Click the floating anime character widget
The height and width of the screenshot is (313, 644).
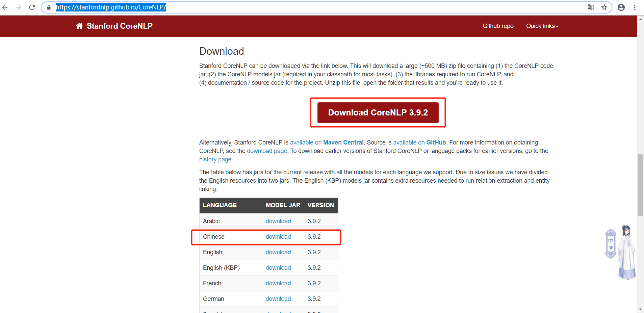(627, 252)
